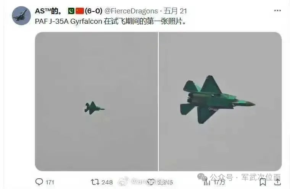Screen dimensions: 290x189
Task: Open the three-dot more options menu
Action: (277, 11)
